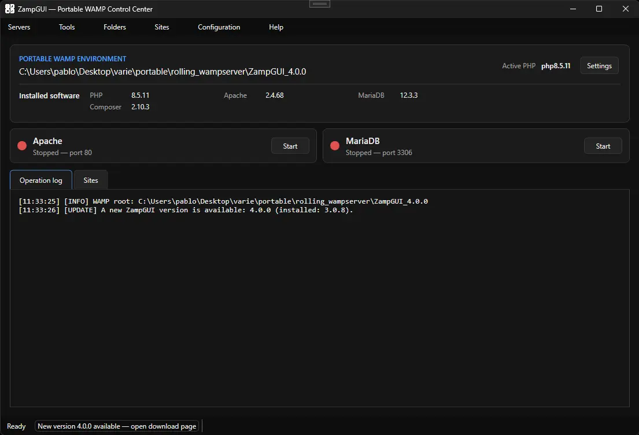Image resolution: width=639 pixels, height=435 pixels.
Task: Open the Servers menu
Action: tap(19, 27)
